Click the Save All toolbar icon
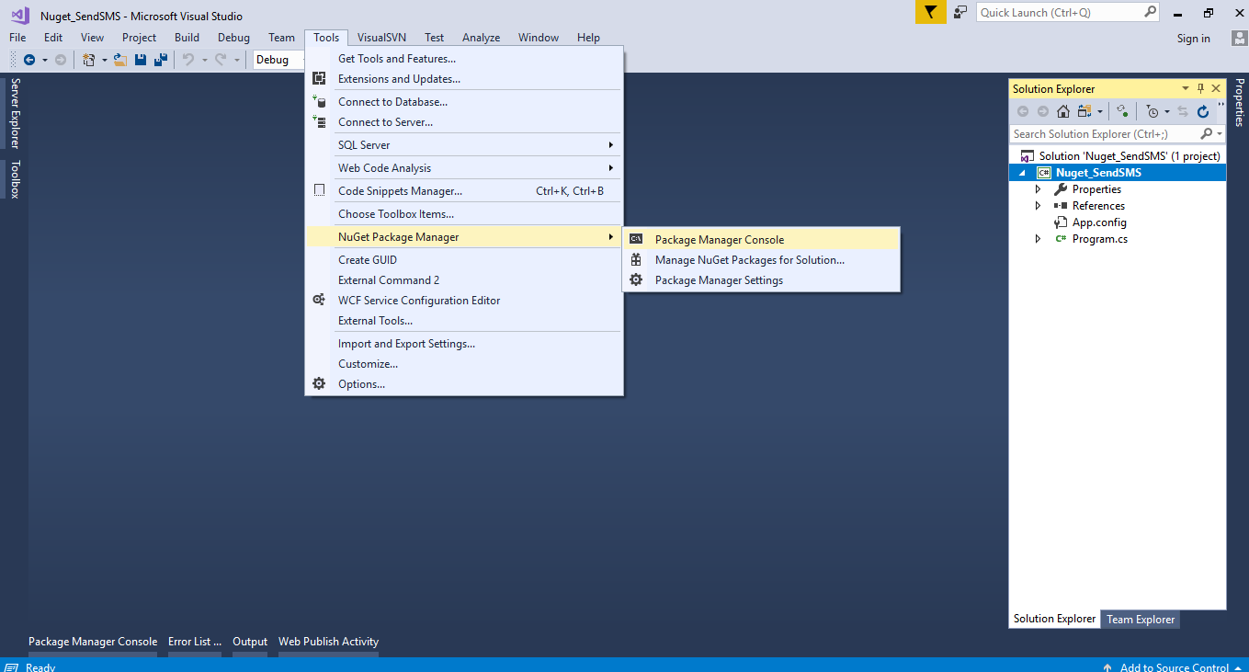1249x672 pixels. [x=162, y=59]
